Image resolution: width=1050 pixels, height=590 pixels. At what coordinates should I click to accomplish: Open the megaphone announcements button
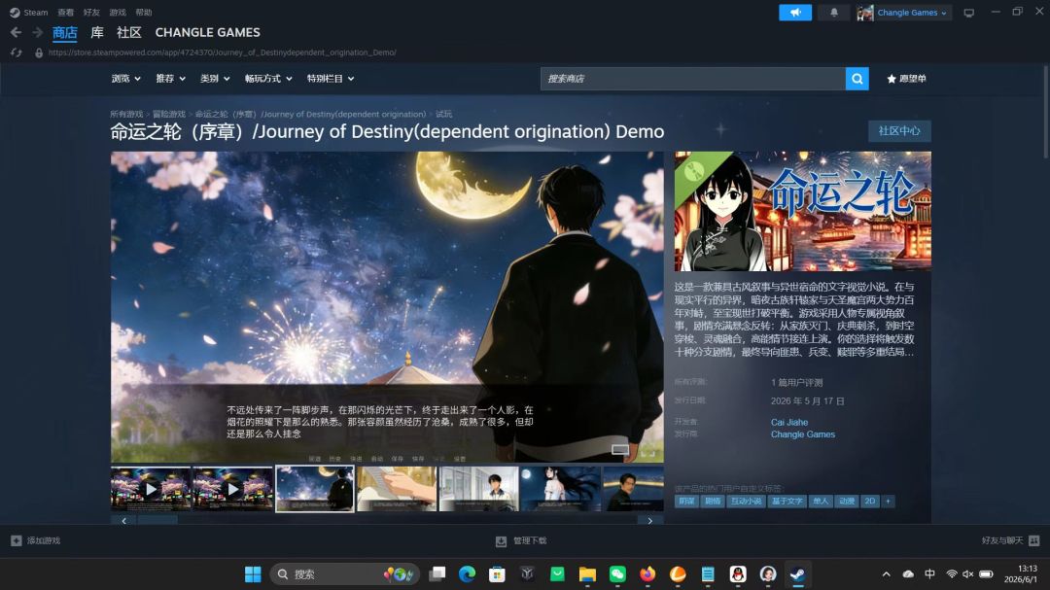pyautogui.click(x=795, y=13)
